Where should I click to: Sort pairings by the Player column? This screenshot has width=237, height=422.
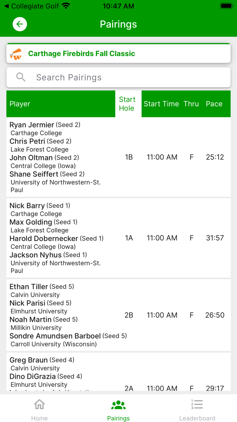pyautogui.click(x=20, y=104)
